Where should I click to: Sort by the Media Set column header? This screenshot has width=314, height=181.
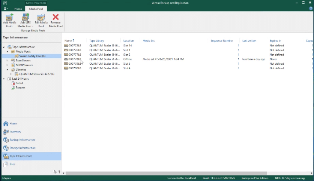tap(149, 41)
